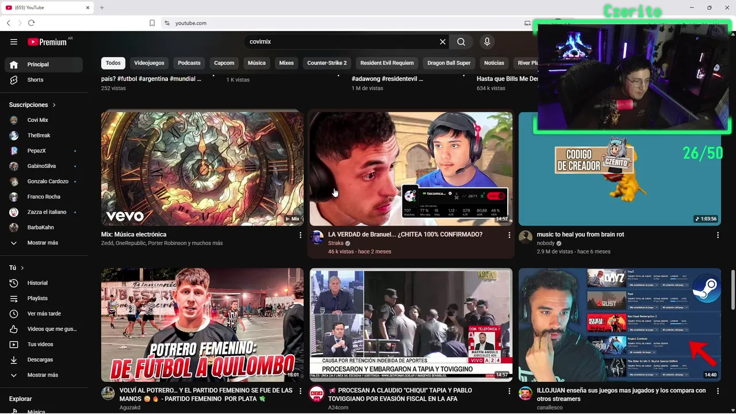This screenshot has width=736, height=414.
Task: Go back with the browser back arrow
Action: click(x=8, y=23)
